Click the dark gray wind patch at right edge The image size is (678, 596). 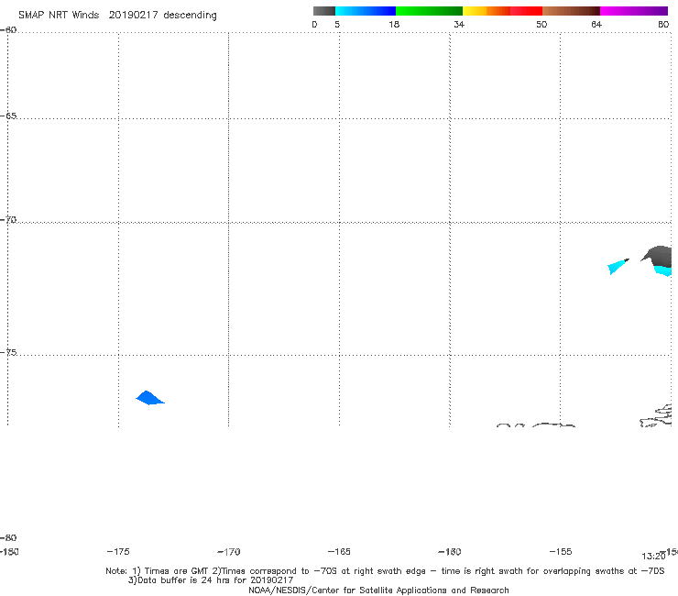click(658, 256)
